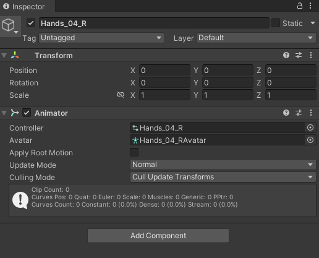Open the Transform component context menu
Viewport: 319px width, 258px height.
[311, 55]
